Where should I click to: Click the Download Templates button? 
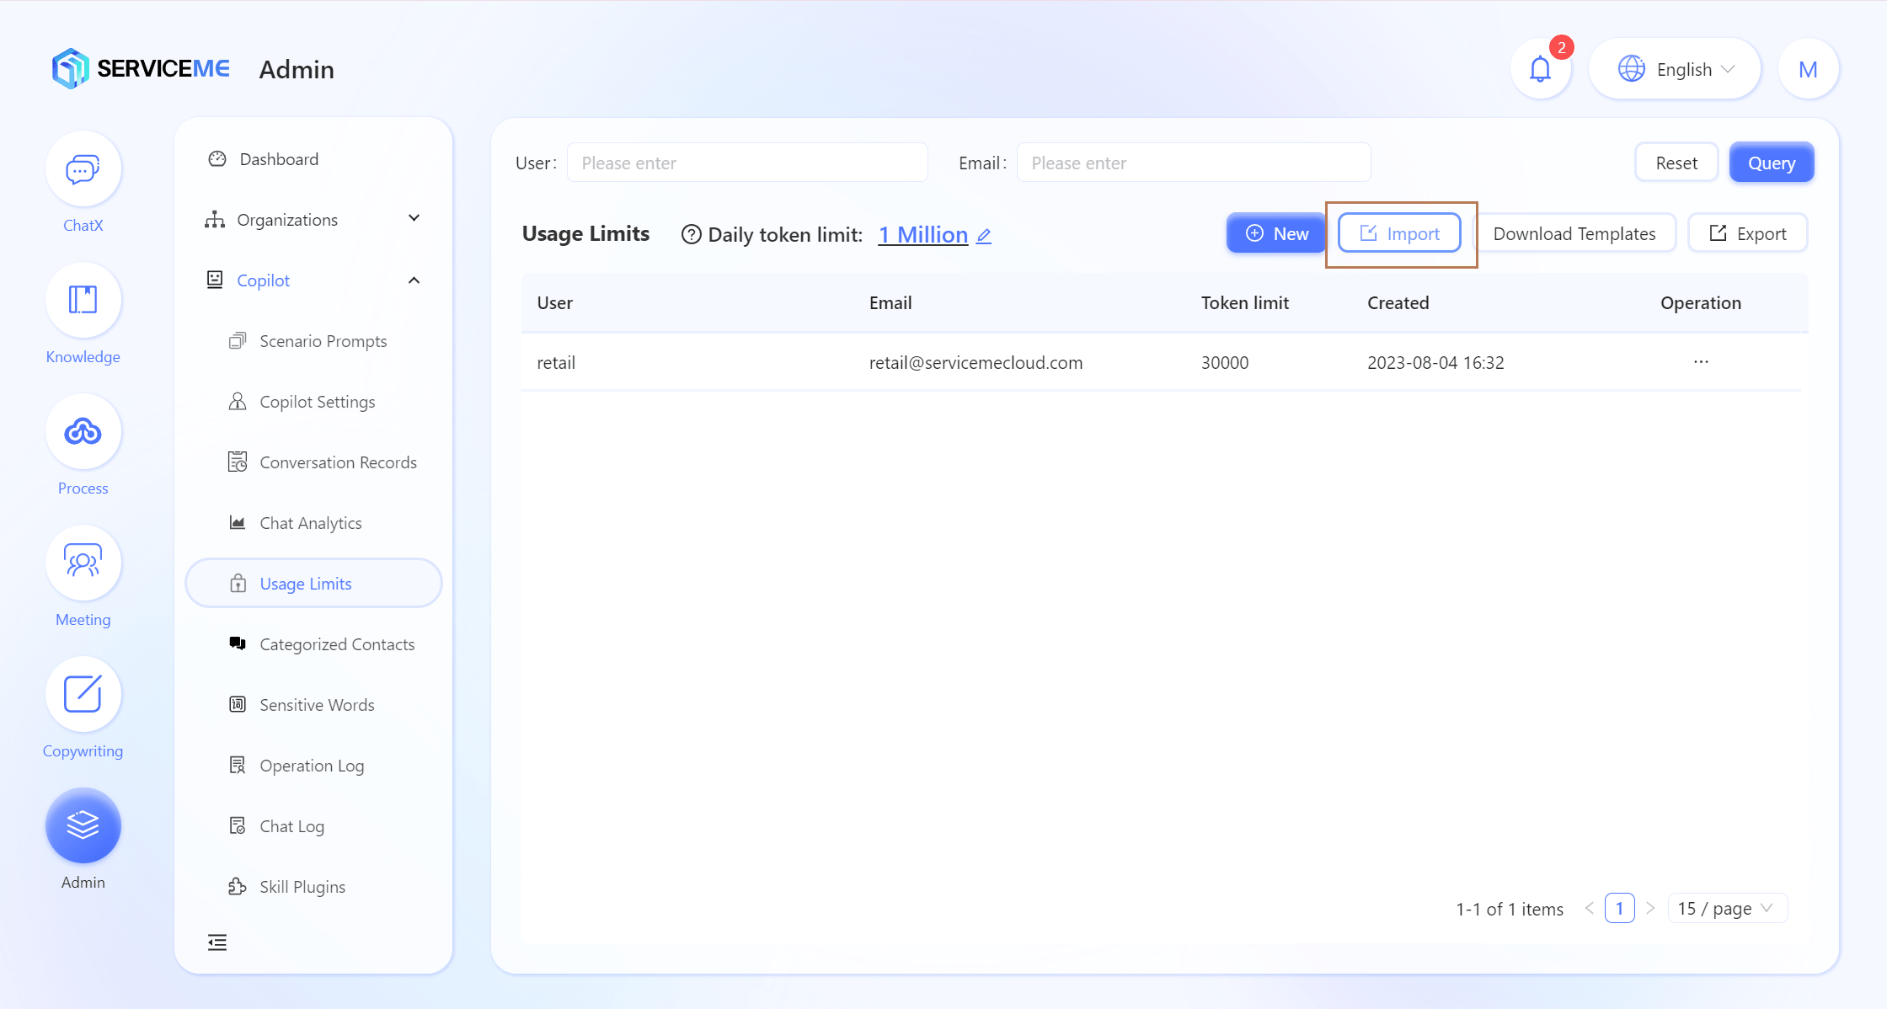1574,233
